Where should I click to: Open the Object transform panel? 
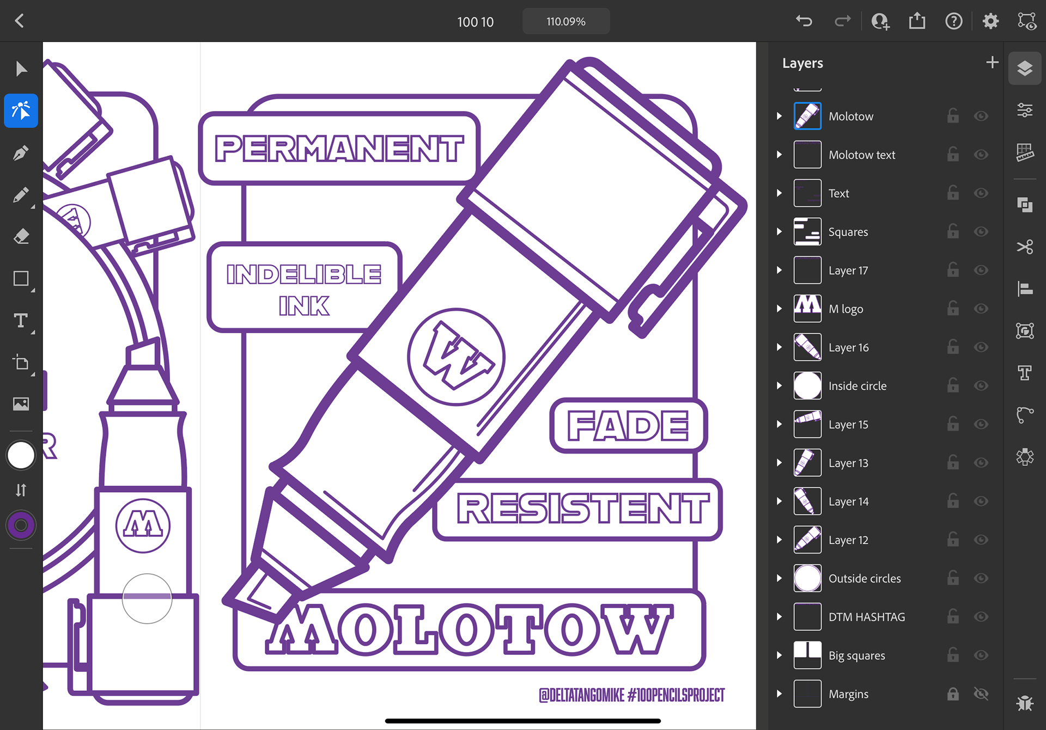click(1025, 330)
